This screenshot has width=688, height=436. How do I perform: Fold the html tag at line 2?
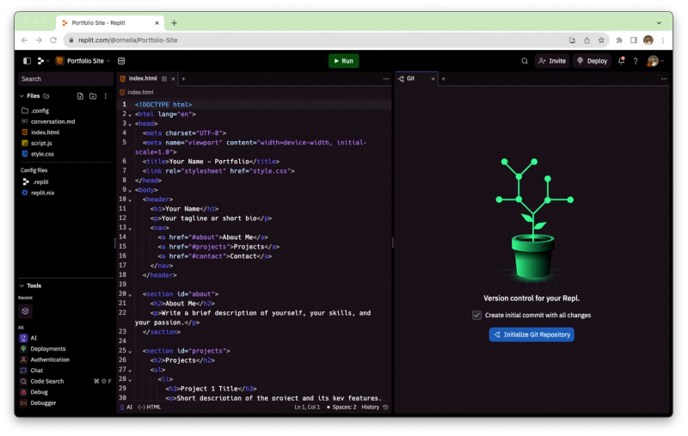point(131,115)
